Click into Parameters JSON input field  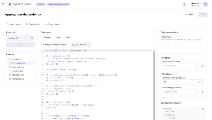pyautogui.click(x=183, y=47)
